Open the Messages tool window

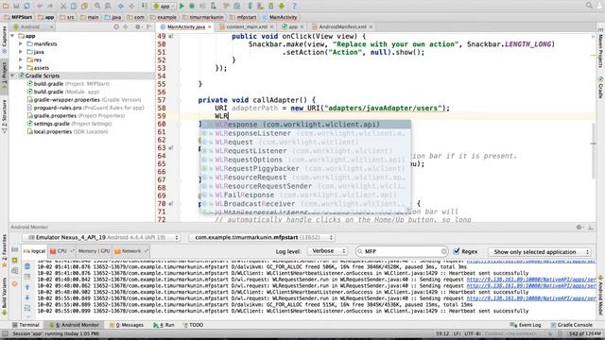click(x=126, y=325)
